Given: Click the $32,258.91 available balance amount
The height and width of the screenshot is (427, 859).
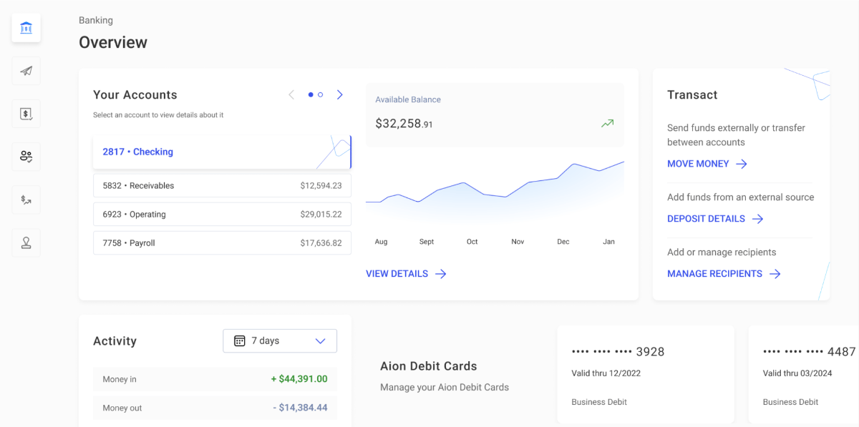Looking at the screenshot, I should 404,124.
